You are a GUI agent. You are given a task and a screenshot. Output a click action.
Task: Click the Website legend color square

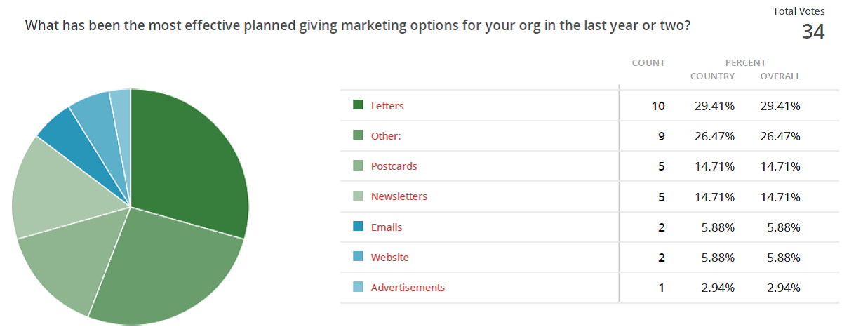point(358,257)
